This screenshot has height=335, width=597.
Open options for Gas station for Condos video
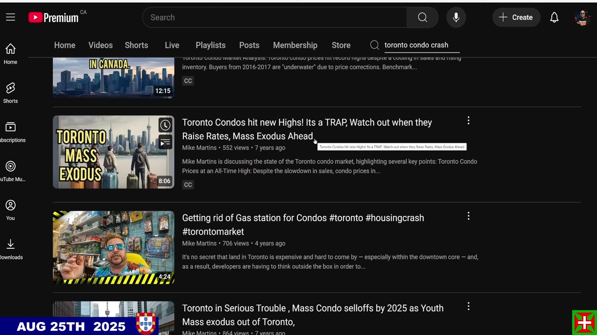click(468, 216)
